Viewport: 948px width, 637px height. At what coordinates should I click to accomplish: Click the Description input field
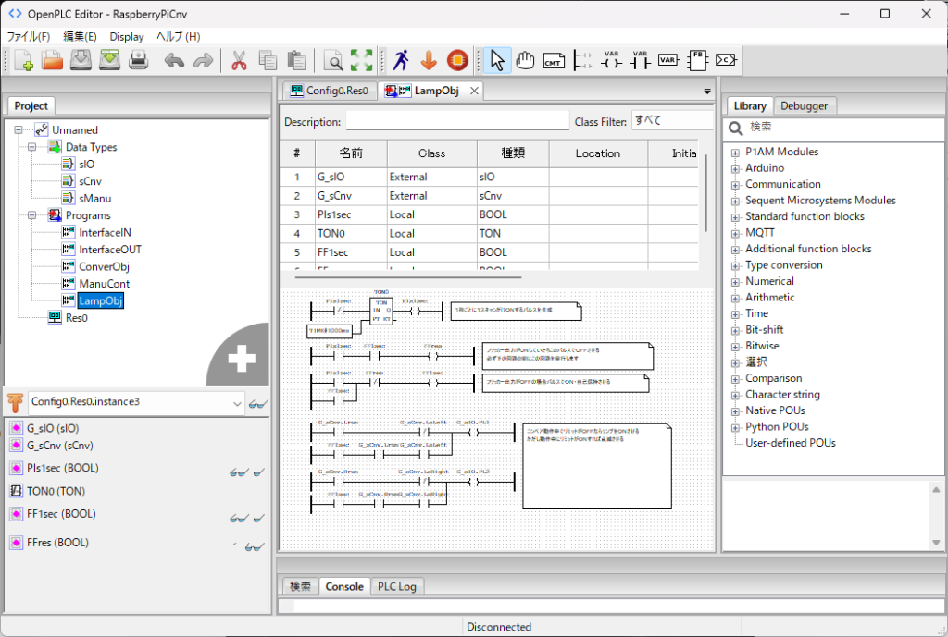click(457, 121)
